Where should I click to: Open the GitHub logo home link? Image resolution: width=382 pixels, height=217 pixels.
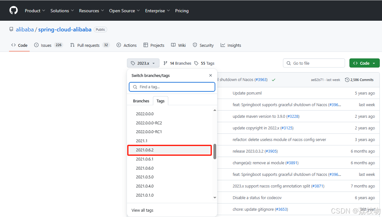[x=13, y=10]
